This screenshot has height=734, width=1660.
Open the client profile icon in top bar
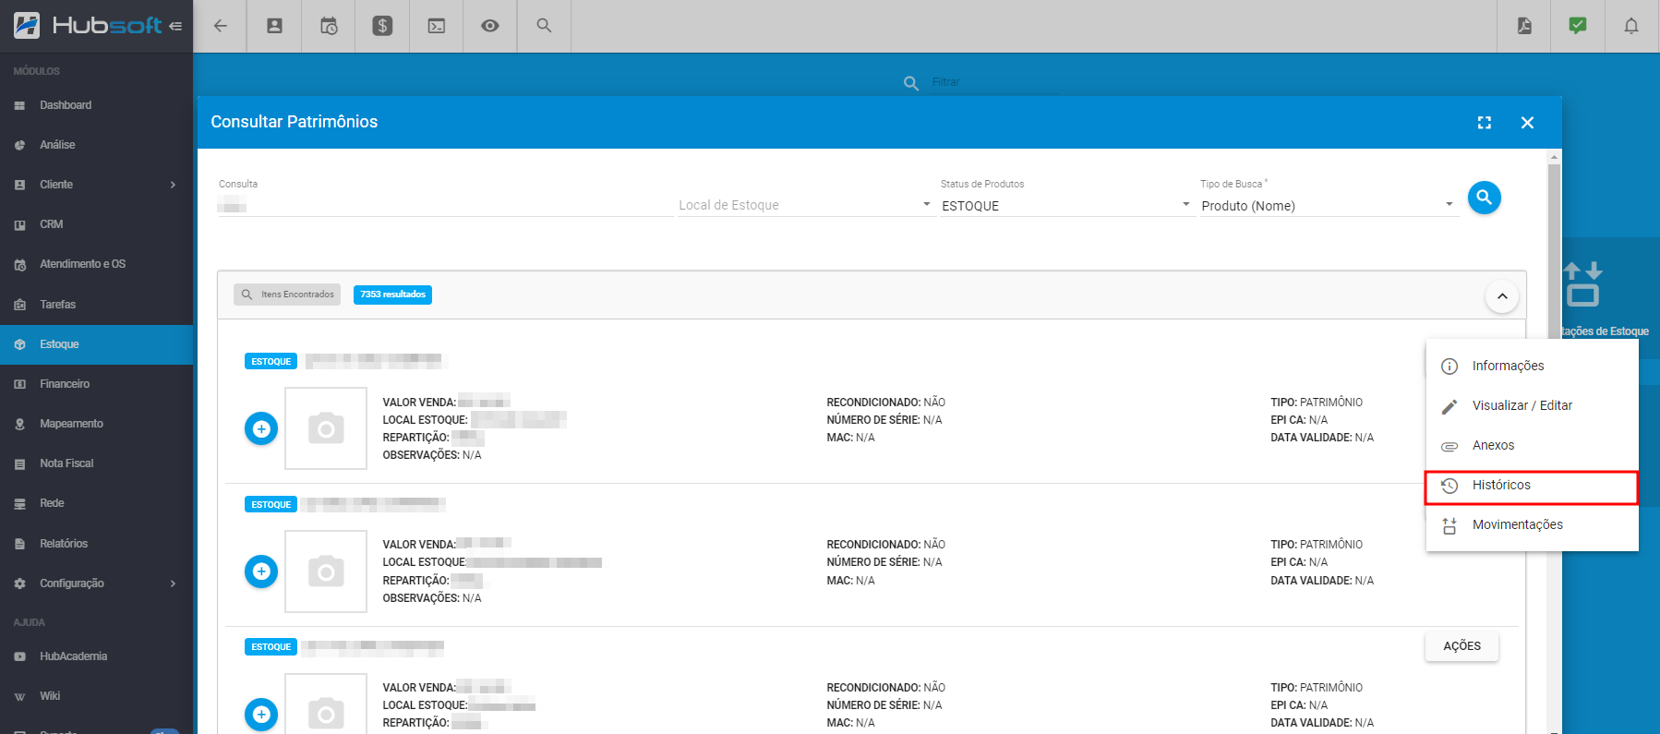274,26
